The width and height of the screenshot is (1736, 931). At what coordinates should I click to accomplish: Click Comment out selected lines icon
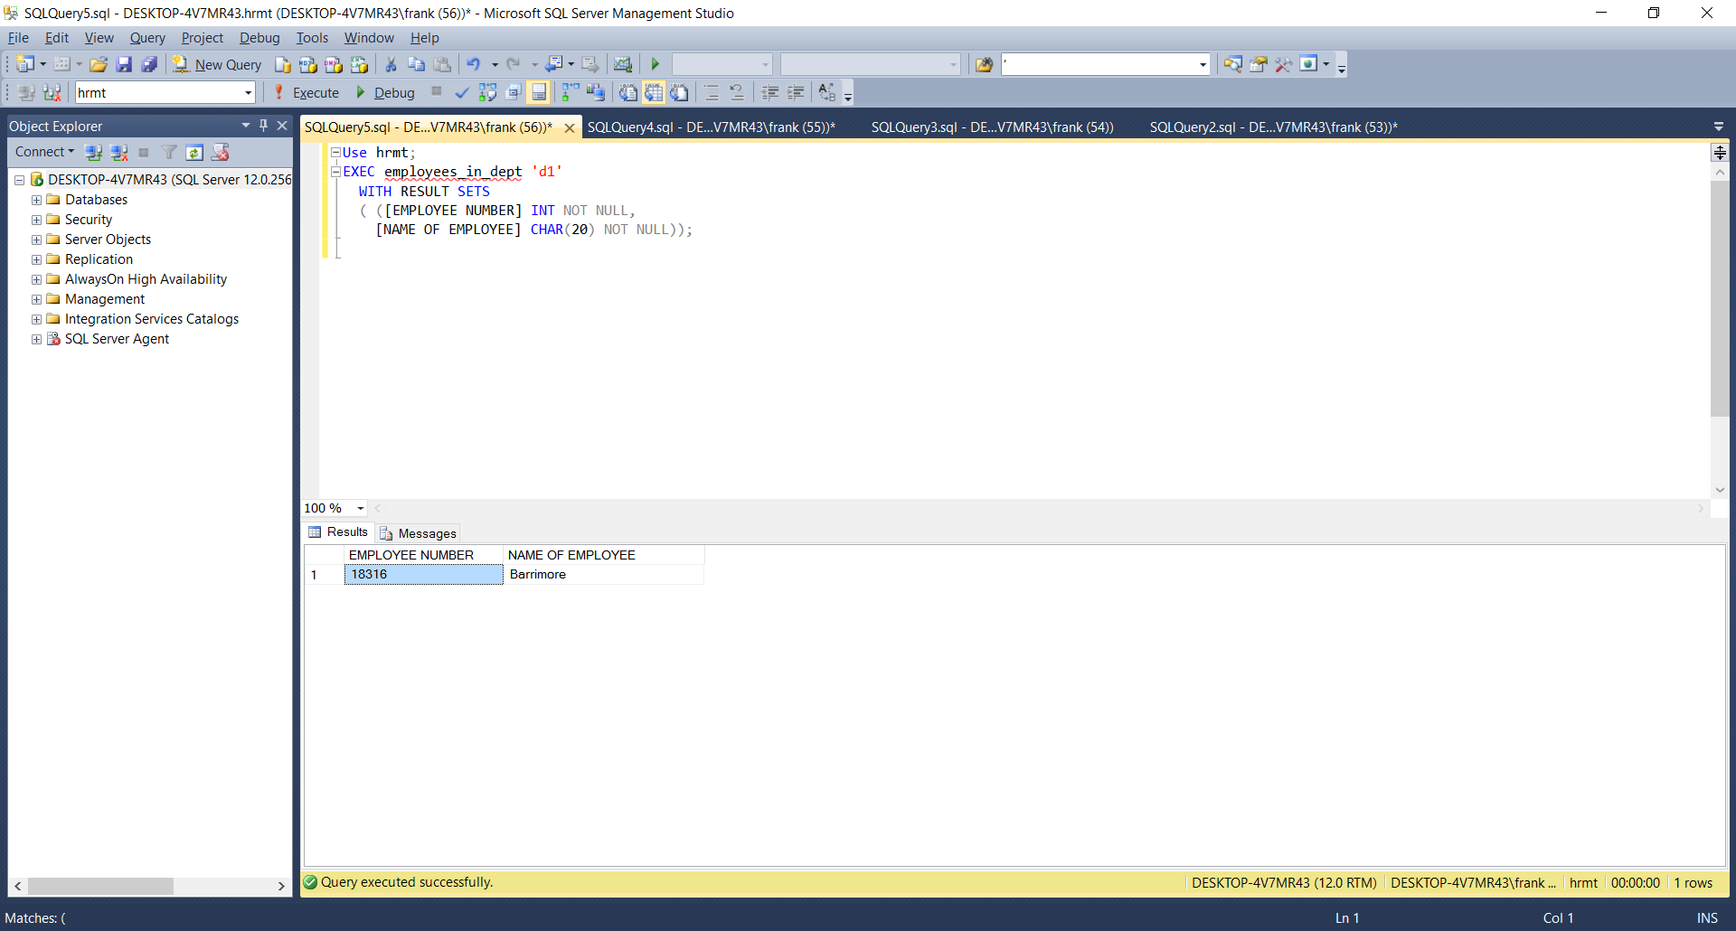[712, 92]
